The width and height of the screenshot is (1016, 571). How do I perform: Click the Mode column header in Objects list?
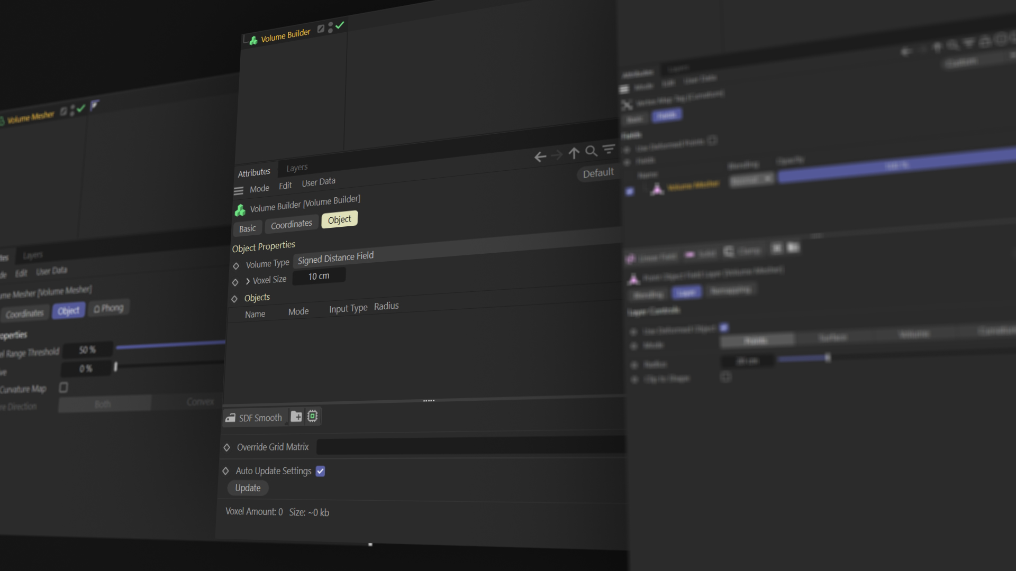(298, 311)
